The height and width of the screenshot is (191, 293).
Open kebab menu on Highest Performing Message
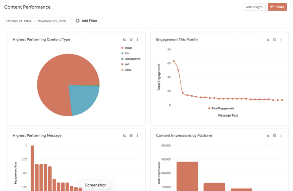point(138,135)
